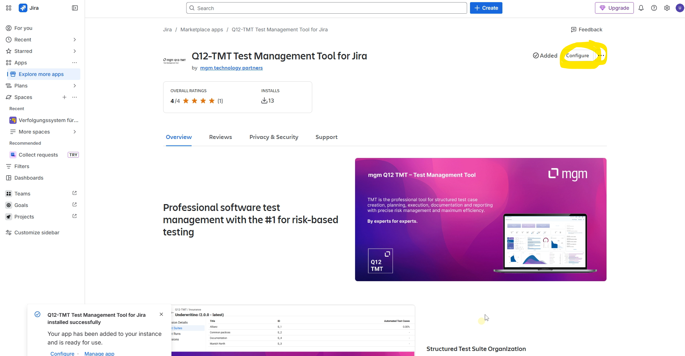The height and width of the screenshot is (356, 685).
Task: Expand the Recent sidebar section
Action: (x=75, y=40)
